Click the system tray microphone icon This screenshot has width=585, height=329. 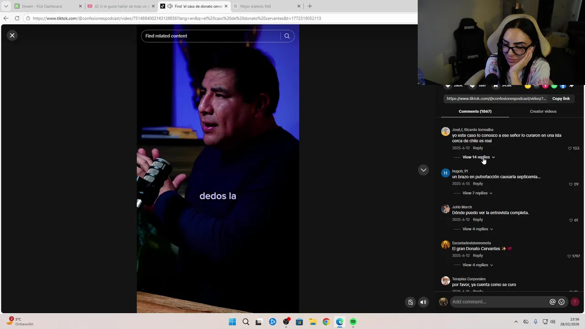tap(535, 322)
